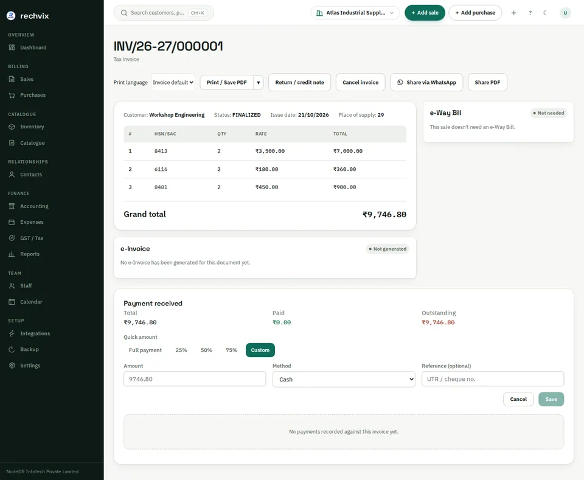Click the ₹7,000.00 total cell
The image size is (584, 480).
coord(348,151)
